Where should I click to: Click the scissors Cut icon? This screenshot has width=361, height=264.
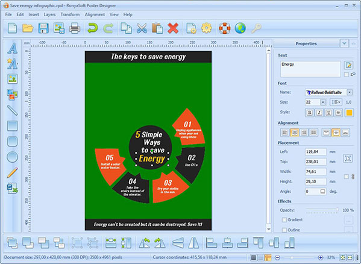(x=142, y=28)
